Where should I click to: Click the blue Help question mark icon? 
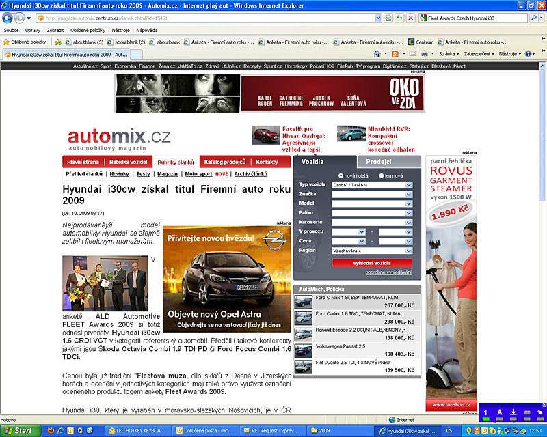[x=528, y=54]
